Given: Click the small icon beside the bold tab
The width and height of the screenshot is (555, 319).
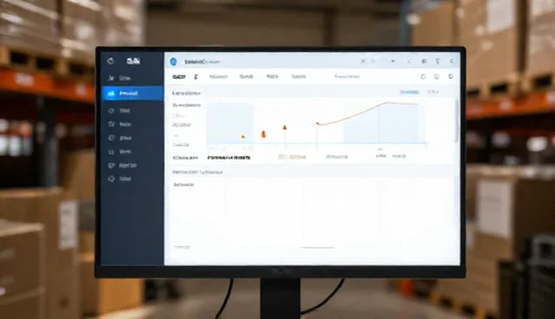Looking at the screenshot, I should pos(196,77).
